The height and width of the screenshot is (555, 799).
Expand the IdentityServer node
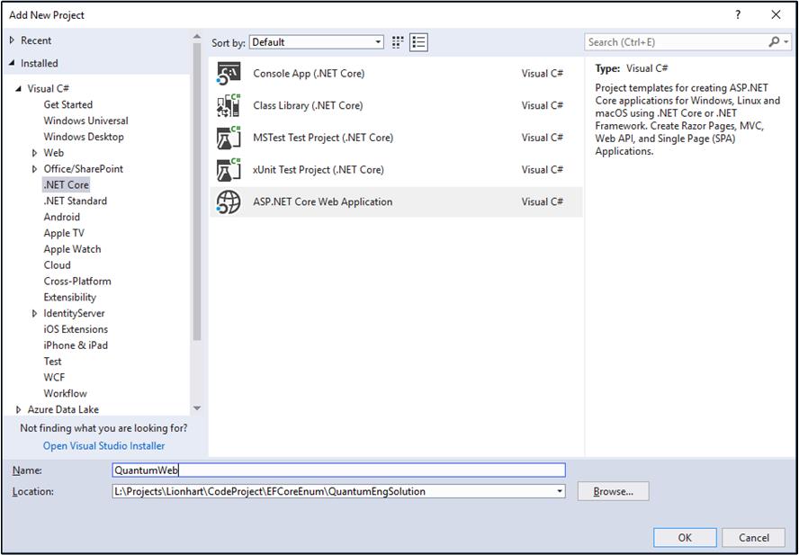(x=35, y=313)
